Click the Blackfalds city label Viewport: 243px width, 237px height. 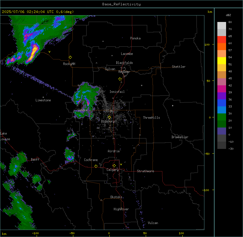click(x=124, y=63)
